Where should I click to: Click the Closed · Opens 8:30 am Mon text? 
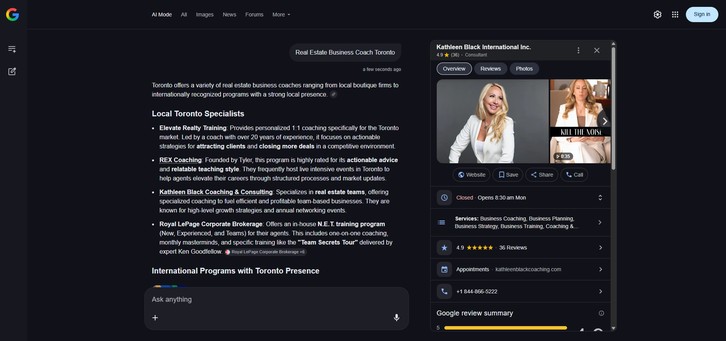tap(491, 198)
